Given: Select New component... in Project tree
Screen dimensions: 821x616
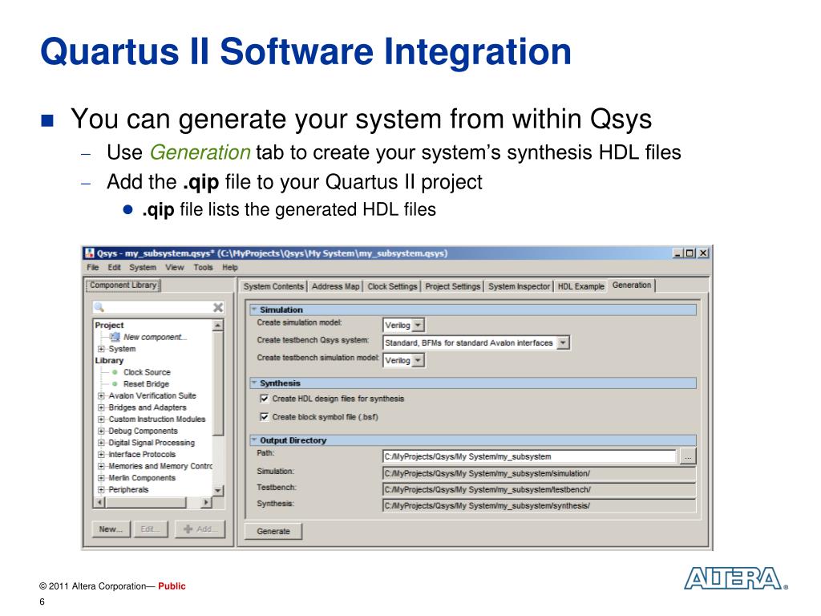Looking at the screenshot, I should 155,337.
